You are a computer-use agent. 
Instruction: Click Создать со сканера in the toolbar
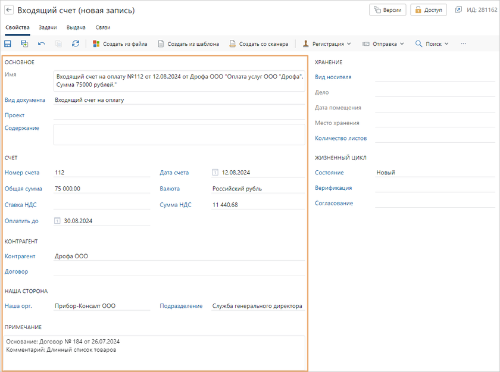[259, 43]
